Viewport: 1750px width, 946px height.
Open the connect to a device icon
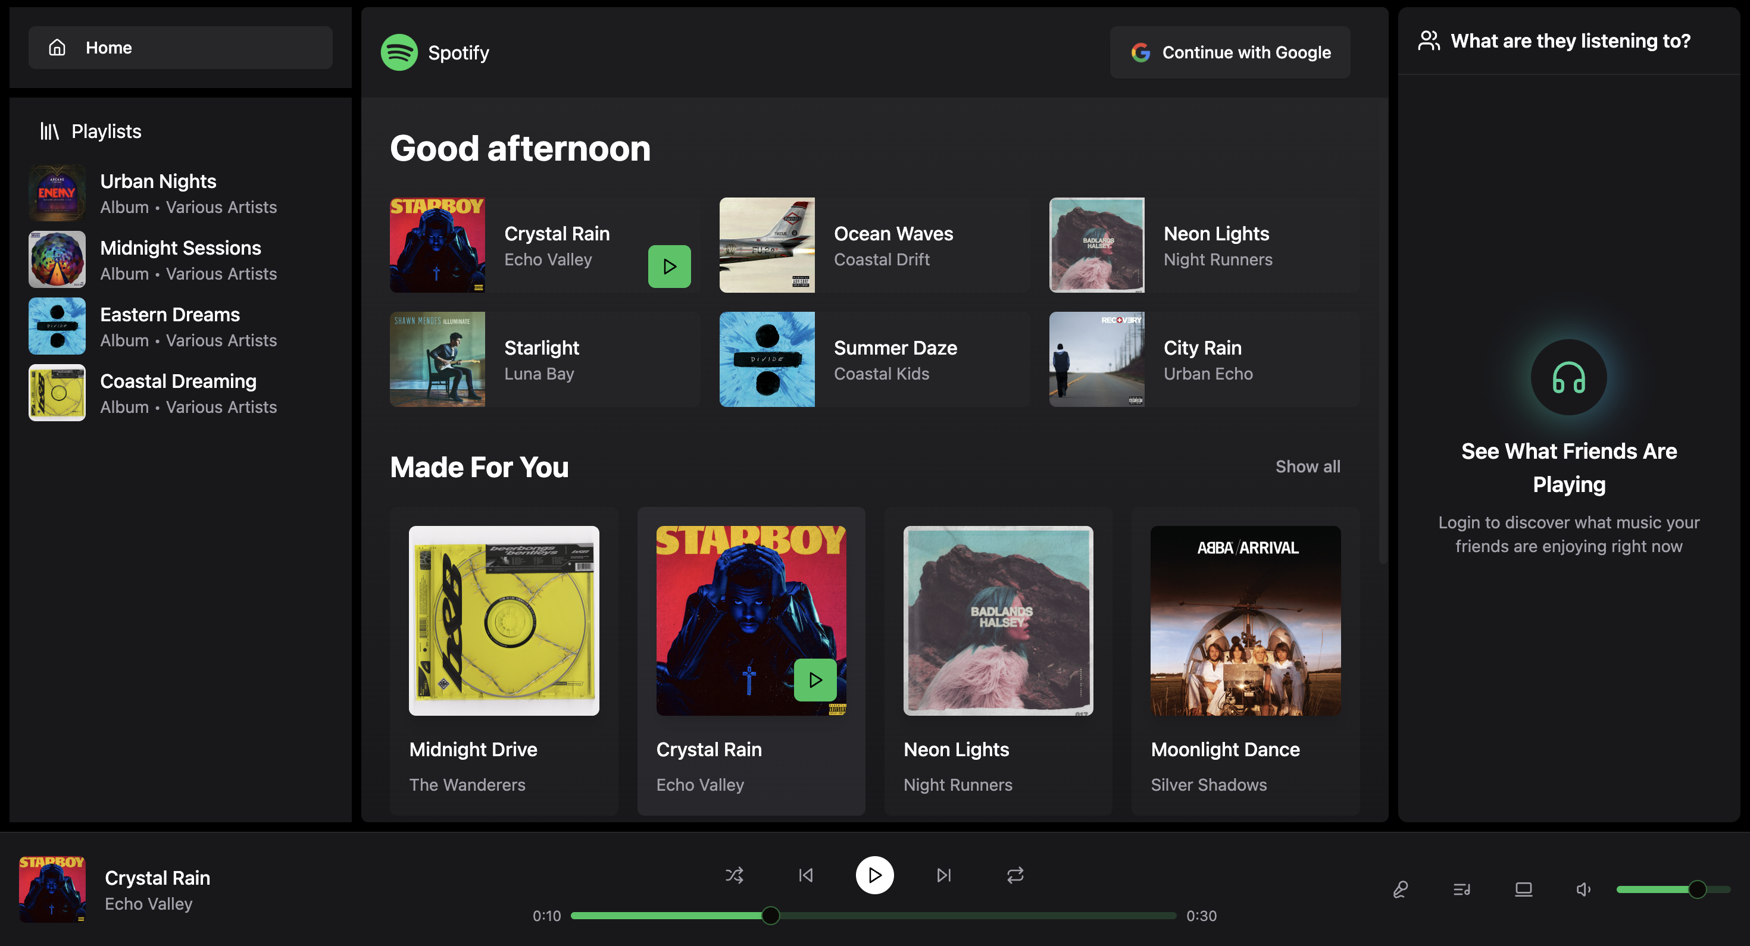click(x=1523, y=889)
